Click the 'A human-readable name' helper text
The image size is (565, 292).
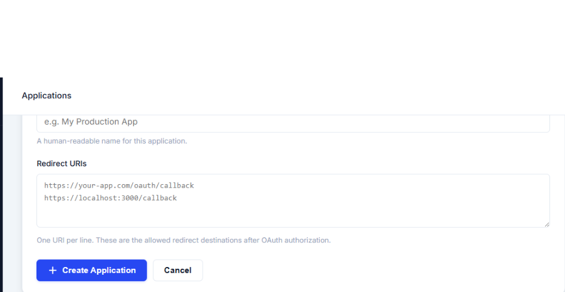point(112,141)
